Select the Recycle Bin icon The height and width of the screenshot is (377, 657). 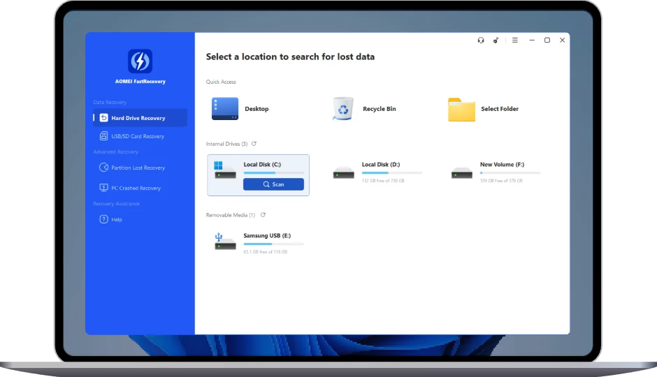coord(342,108)
